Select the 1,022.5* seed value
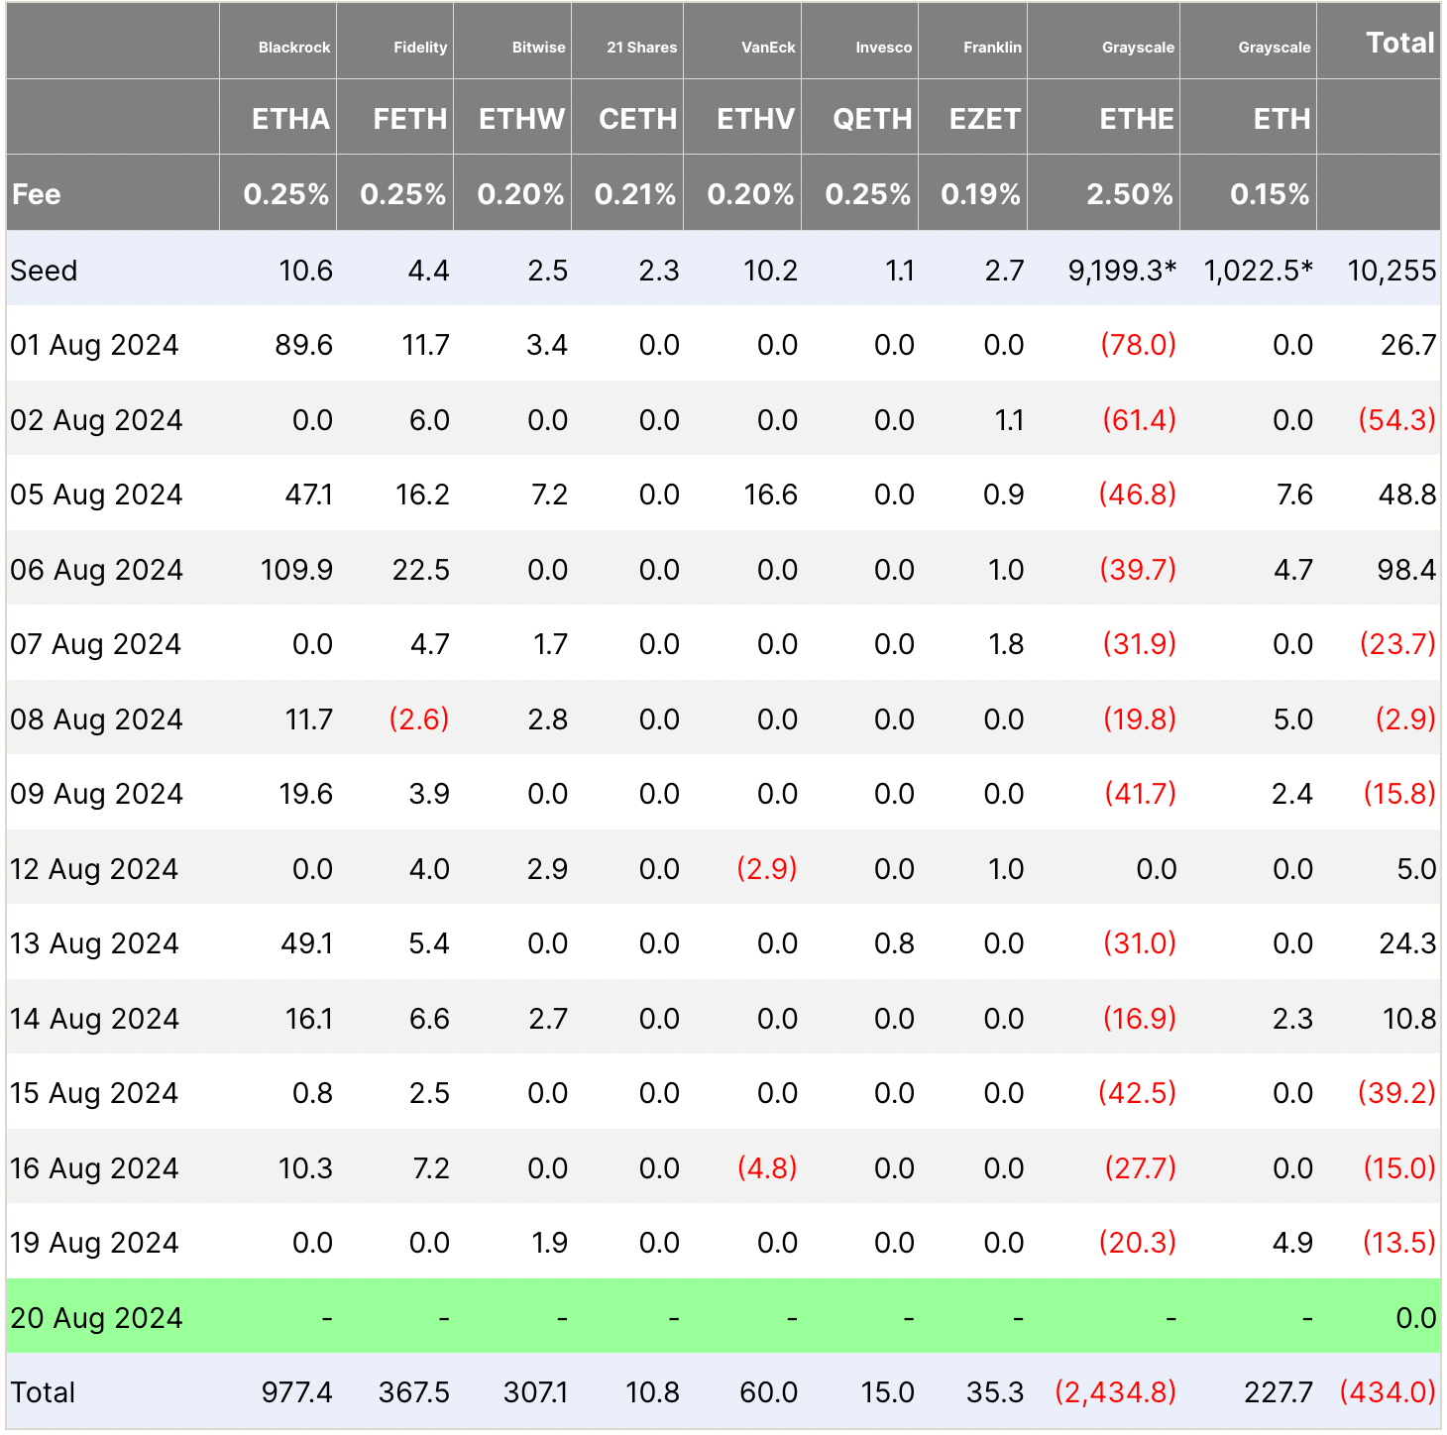Viewport: 1447px width, 1435px height. click(1259, 271)
